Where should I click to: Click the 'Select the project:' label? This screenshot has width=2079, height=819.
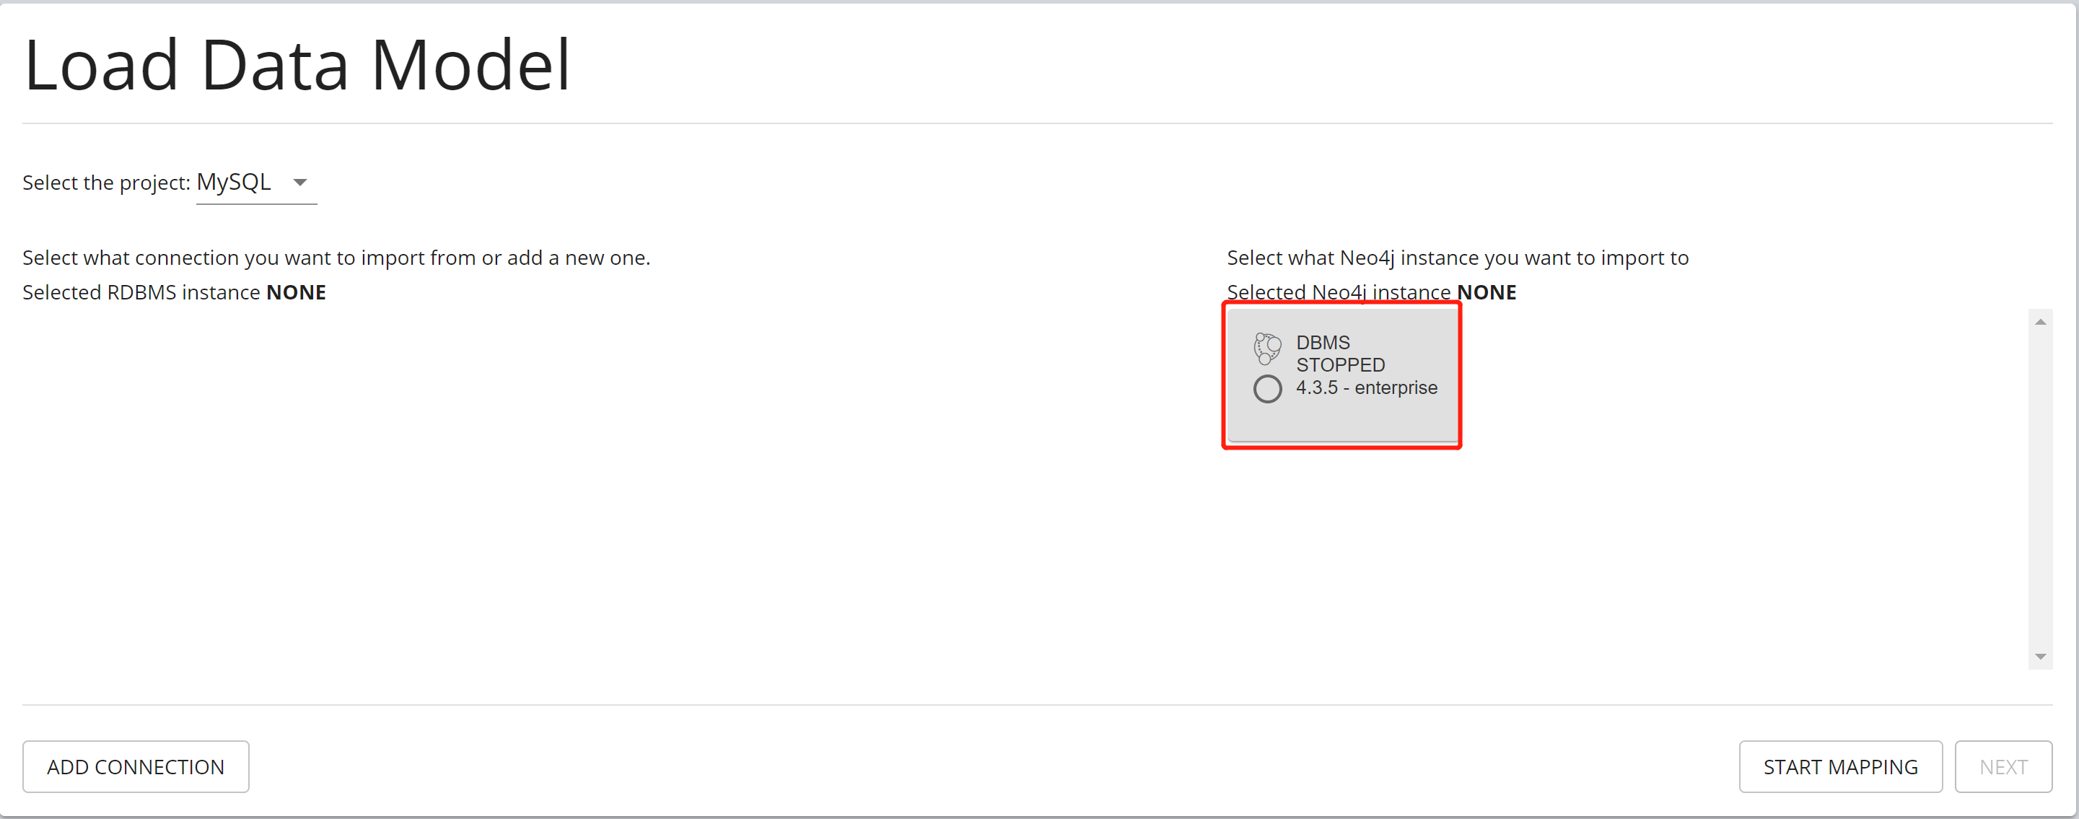pyautogui.click(x=106, y=183)
